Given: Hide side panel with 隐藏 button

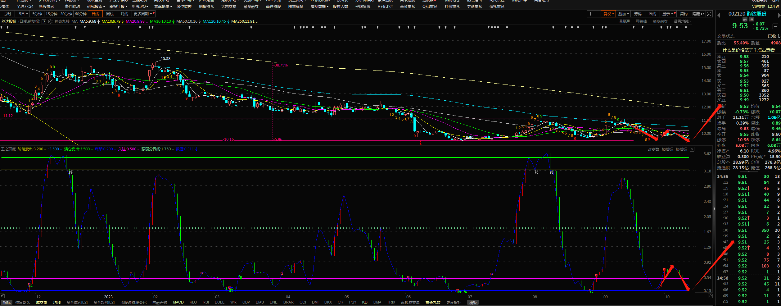Looking at the screenshot, I should click(698, 14).
